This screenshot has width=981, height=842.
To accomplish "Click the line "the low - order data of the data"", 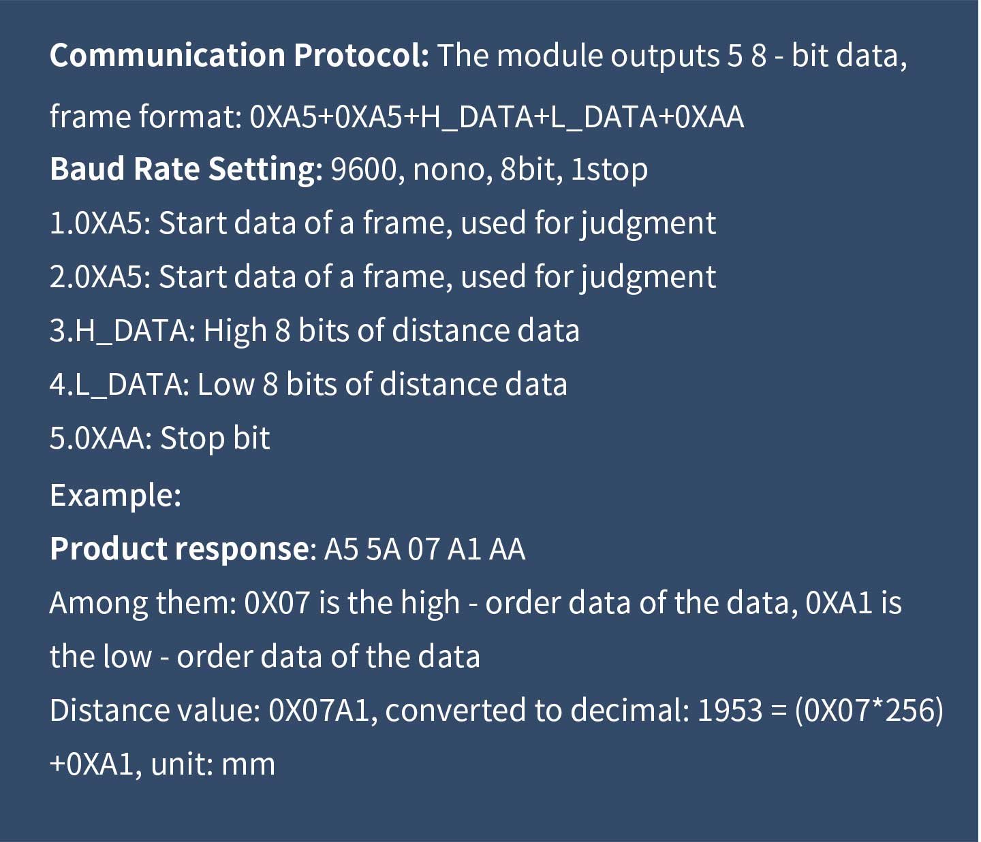I will 264,657.
